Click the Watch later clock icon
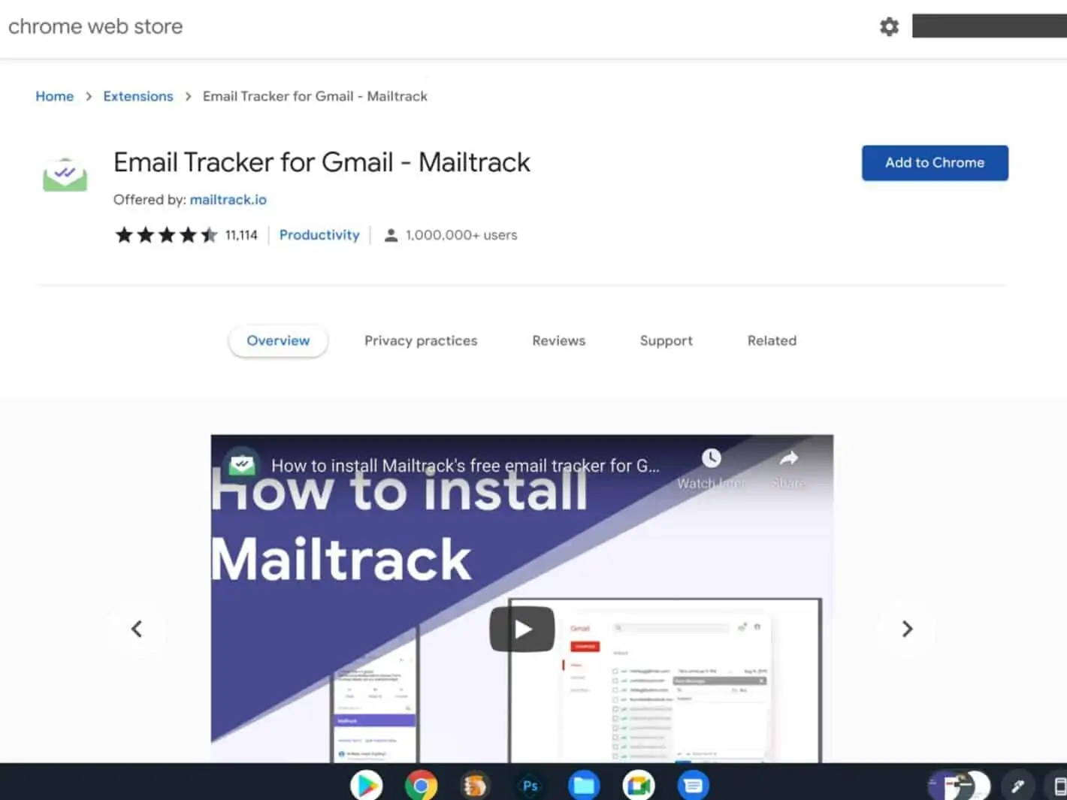This screenshot has height=800, width=1067. click(711, 458)
